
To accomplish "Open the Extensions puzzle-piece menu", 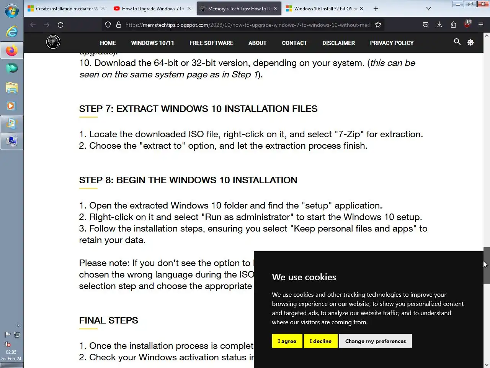I will [453, 25].
